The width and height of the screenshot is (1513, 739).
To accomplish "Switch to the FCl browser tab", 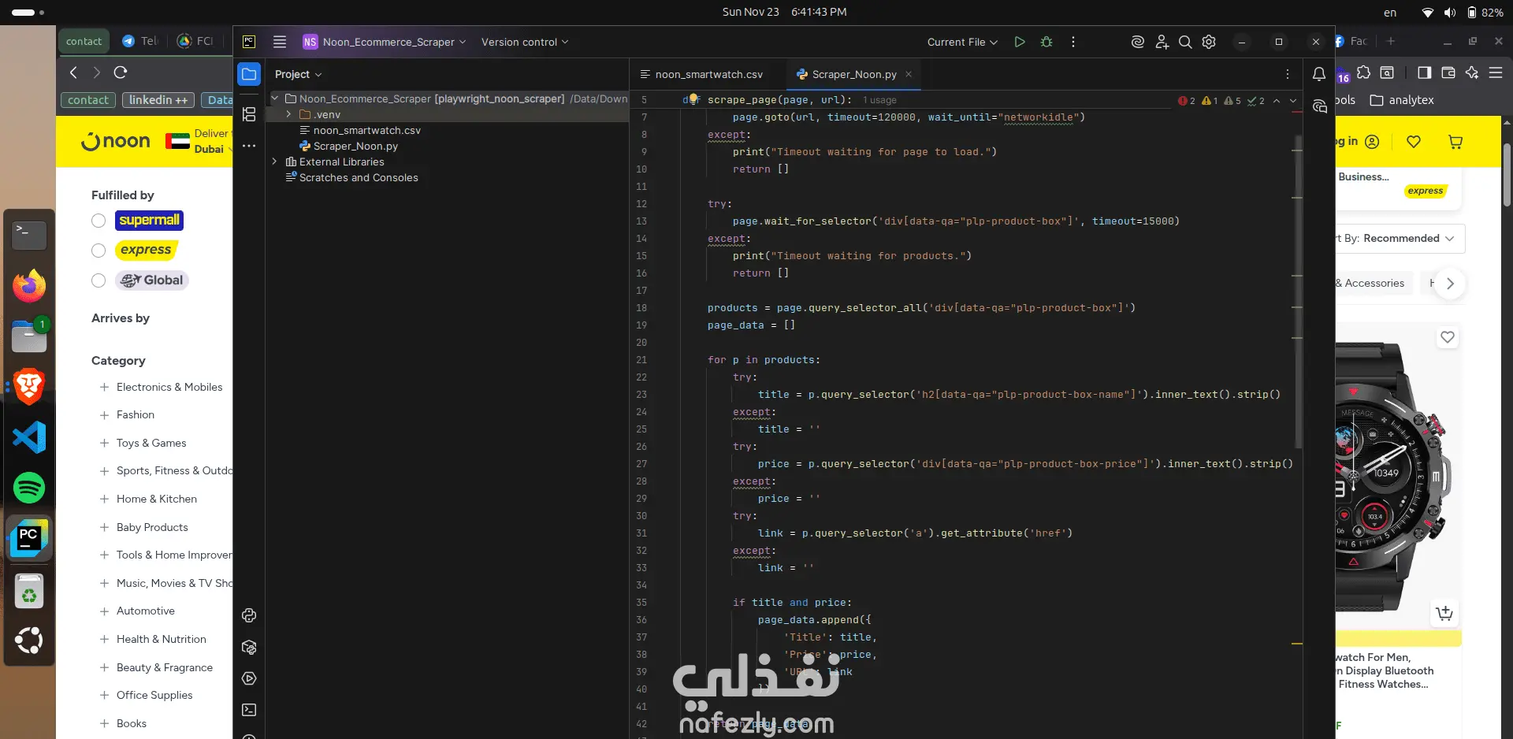I will click(x=196, y=41).
